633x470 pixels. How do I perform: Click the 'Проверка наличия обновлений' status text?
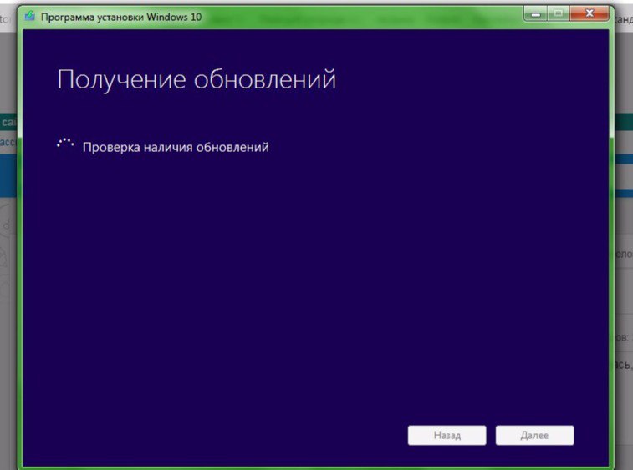176,147
